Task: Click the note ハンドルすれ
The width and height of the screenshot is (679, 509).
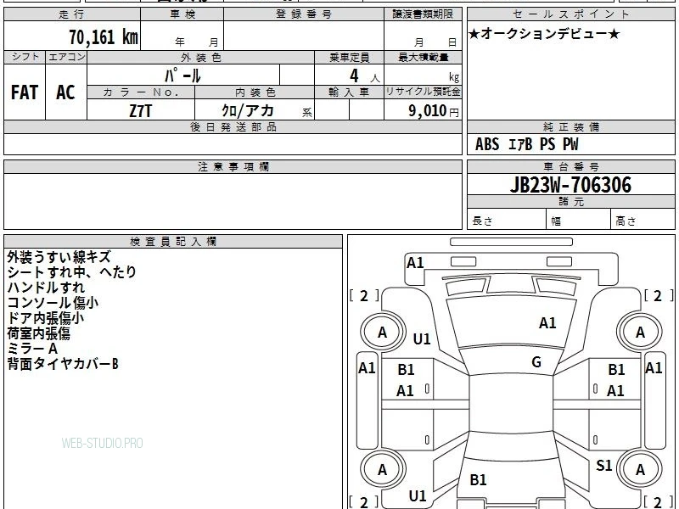Action: (46, 287)
